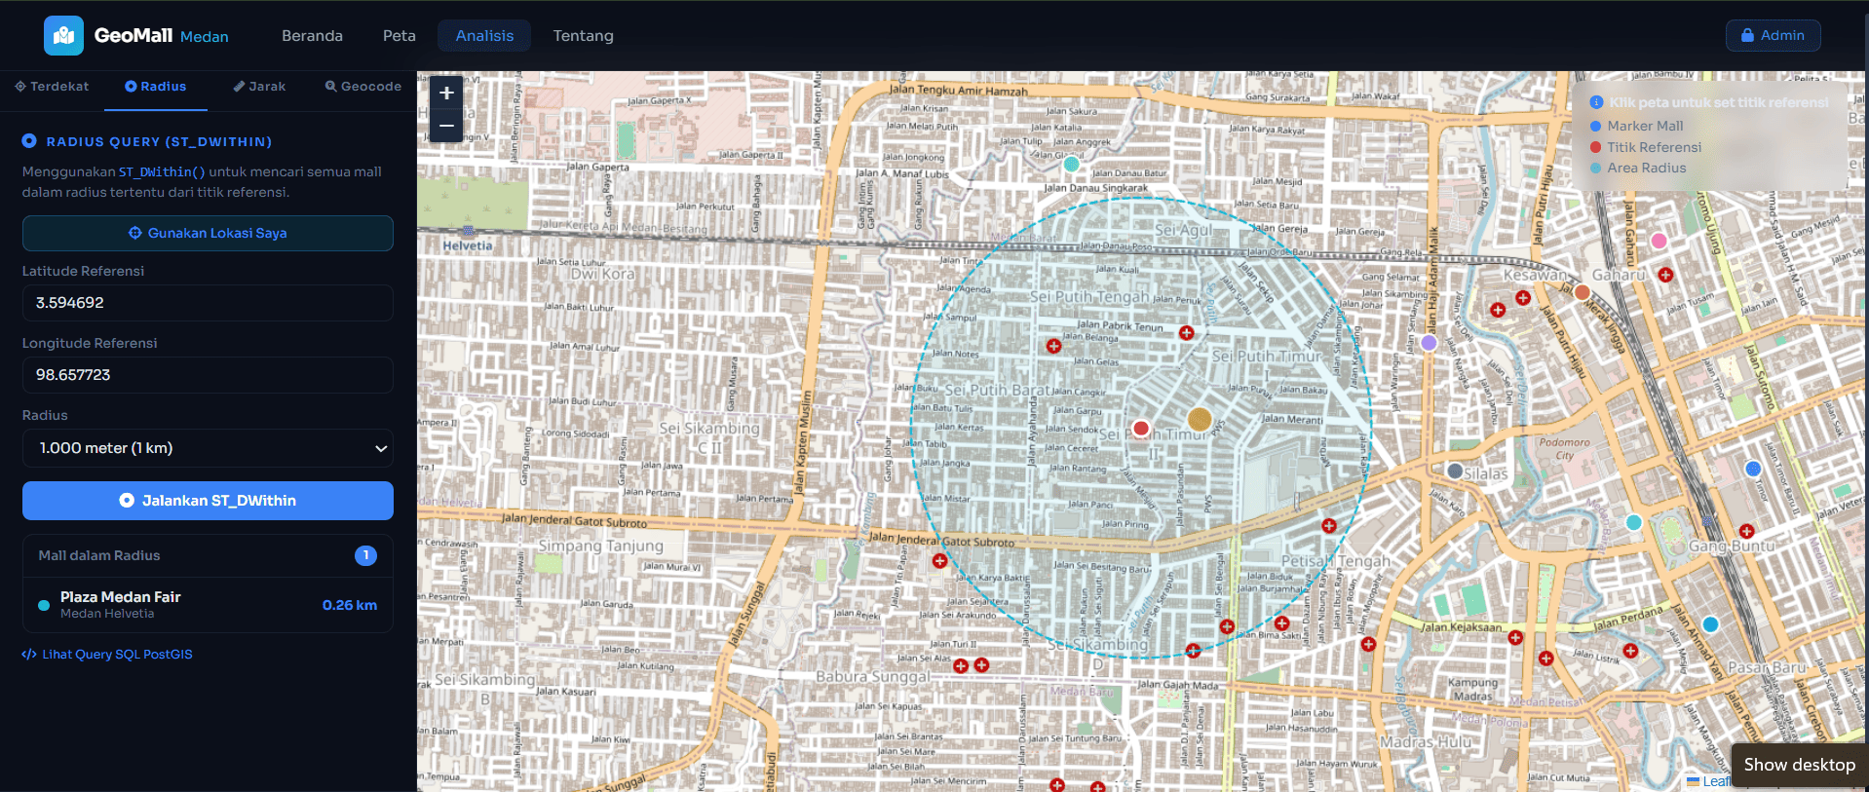Select the large gold mall marker in Sei Putih Timur
This screenshot has width=1869, height=792.
1200,419
